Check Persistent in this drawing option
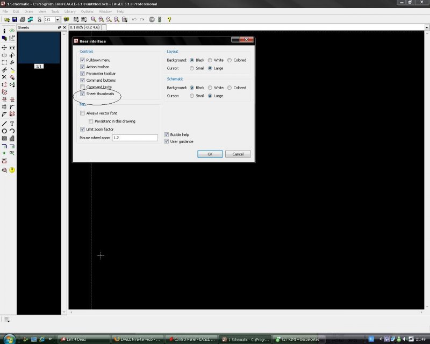This screenshot has width=430, height=344. tap(91, 121)
